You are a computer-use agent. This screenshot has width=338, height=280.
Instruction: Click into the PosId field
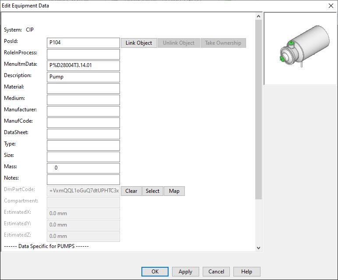[83, 43]
